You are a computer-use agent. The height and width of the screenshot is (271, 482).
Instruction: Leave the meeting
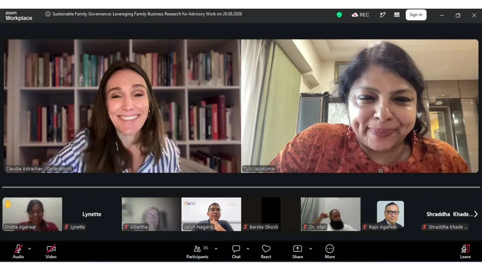click(x=465, y=251)
